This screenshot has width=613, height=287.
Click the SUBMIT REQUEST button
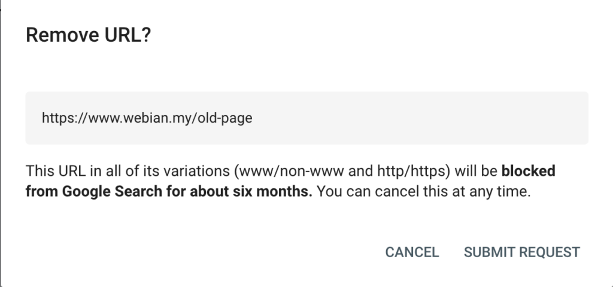(x=521, y=252)
